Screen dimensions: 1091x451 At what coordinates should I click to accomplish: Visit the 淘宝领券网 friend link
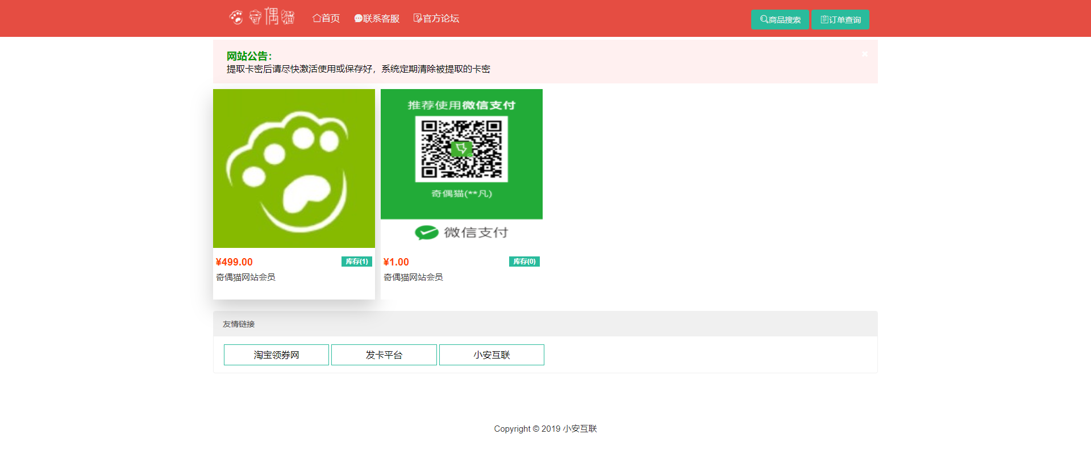pos(276,355)
